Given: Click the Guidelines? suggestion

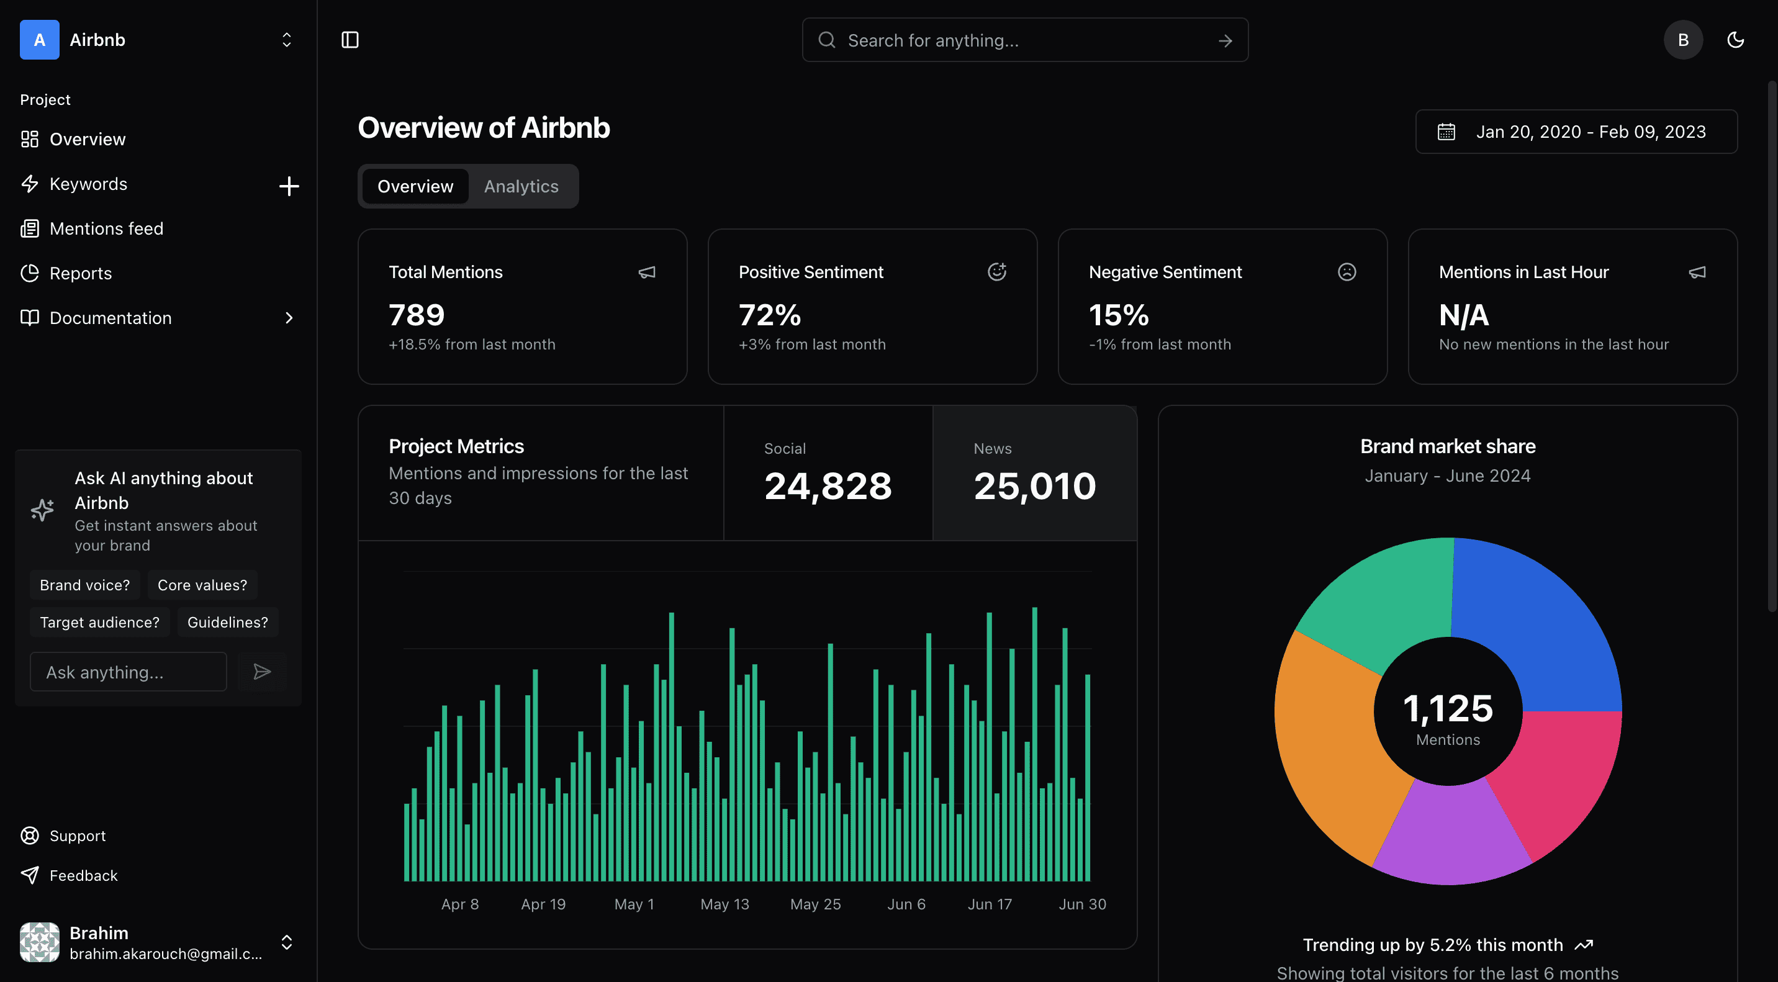Looking at the screenshot, I should tap(228, 622).
